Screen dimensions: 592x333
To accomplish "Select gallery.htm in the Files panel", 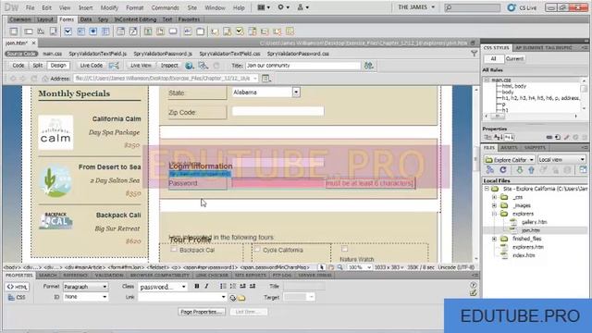I will 534,222.
